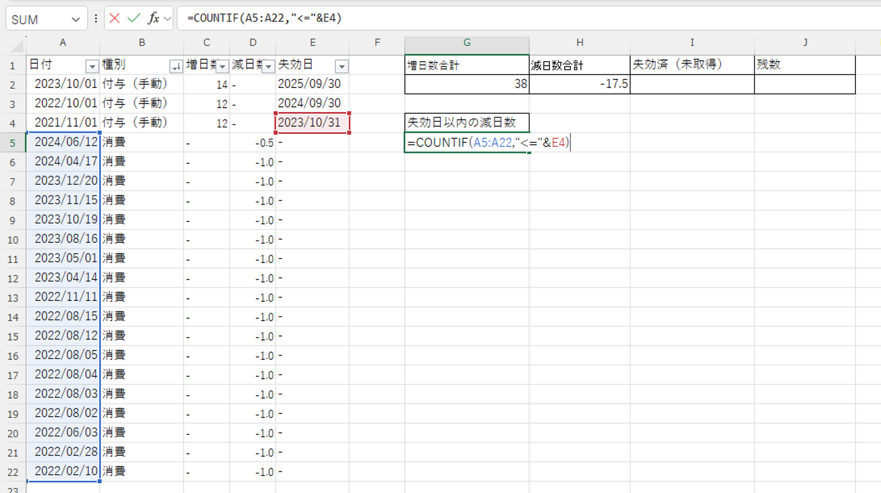The image size is (881, 493).
Task: Cancel the formula entry with the X icon
Action: [x=114, y=18]
